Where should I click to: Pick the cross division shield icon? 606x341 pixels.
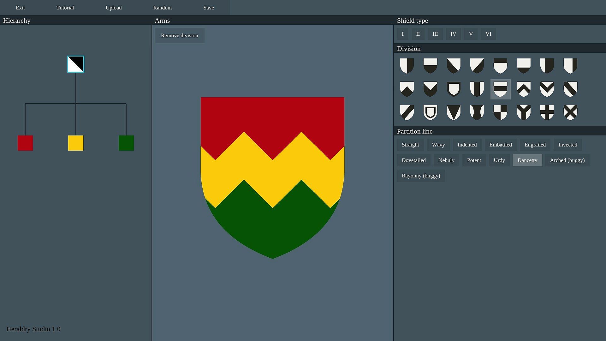pyautogui.click(x=547, y=112)
